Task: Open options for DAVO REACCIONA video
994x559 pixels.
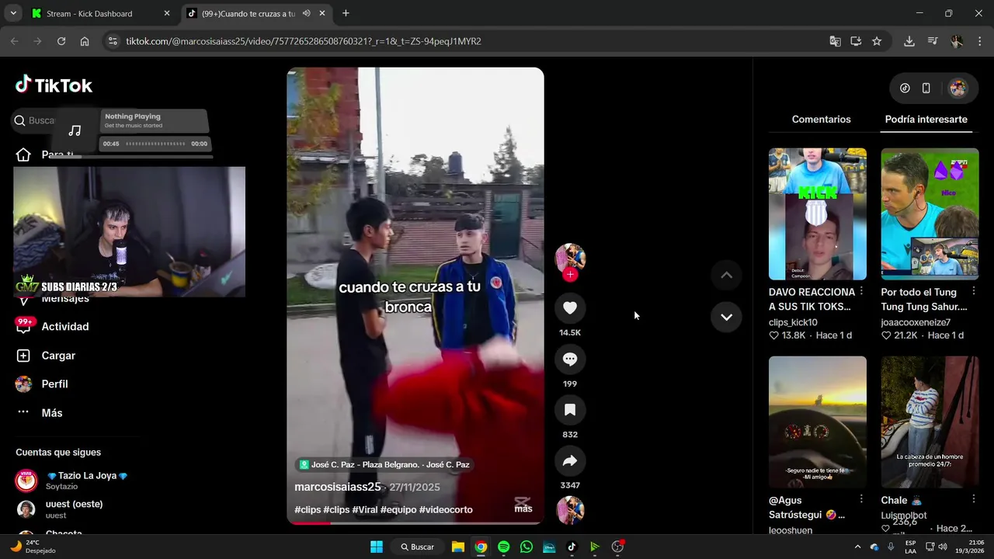Action: pyautogui.click(x=861, y=292)
